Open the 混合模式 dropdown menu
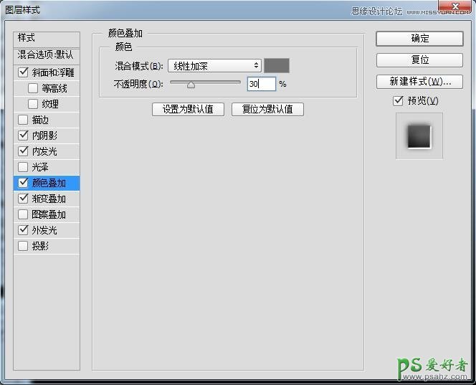This screenshot has height=385, width=476. click(214, 66)
